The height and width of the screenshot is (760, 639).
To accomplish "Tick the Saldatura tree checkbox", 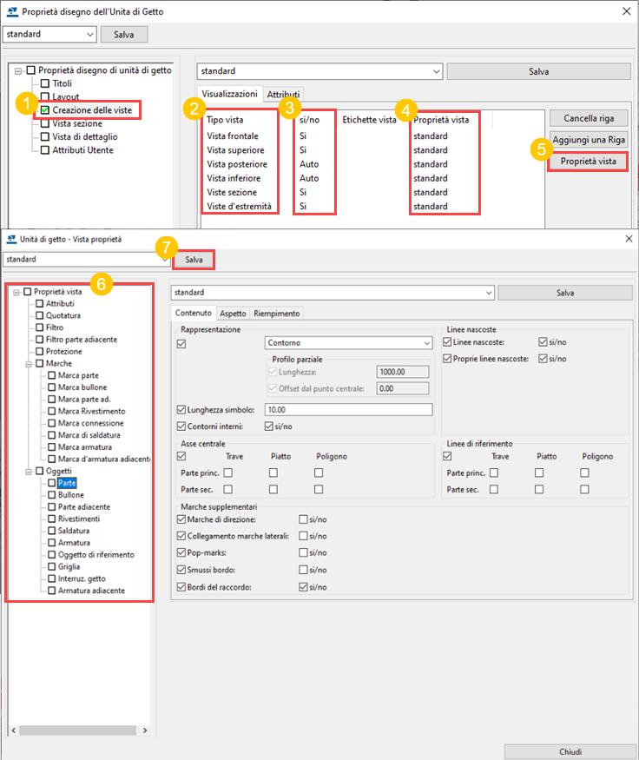I will [52, 531].
